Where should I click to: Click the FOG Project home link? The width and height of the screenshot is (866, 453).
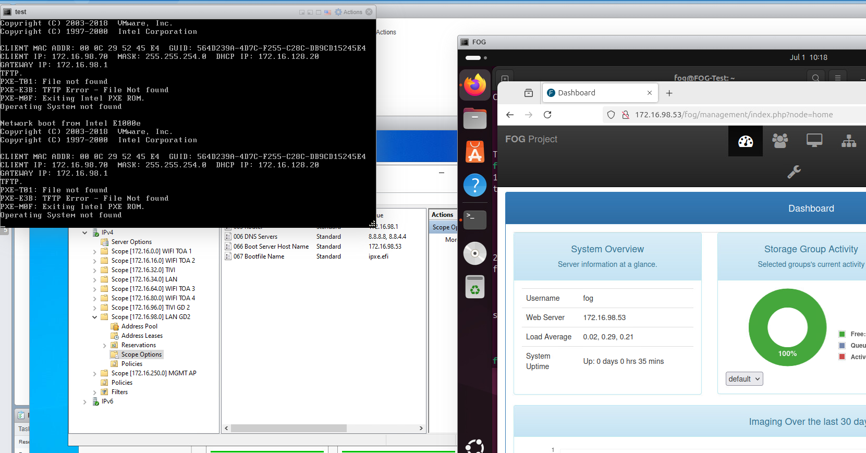click(531, 139)
